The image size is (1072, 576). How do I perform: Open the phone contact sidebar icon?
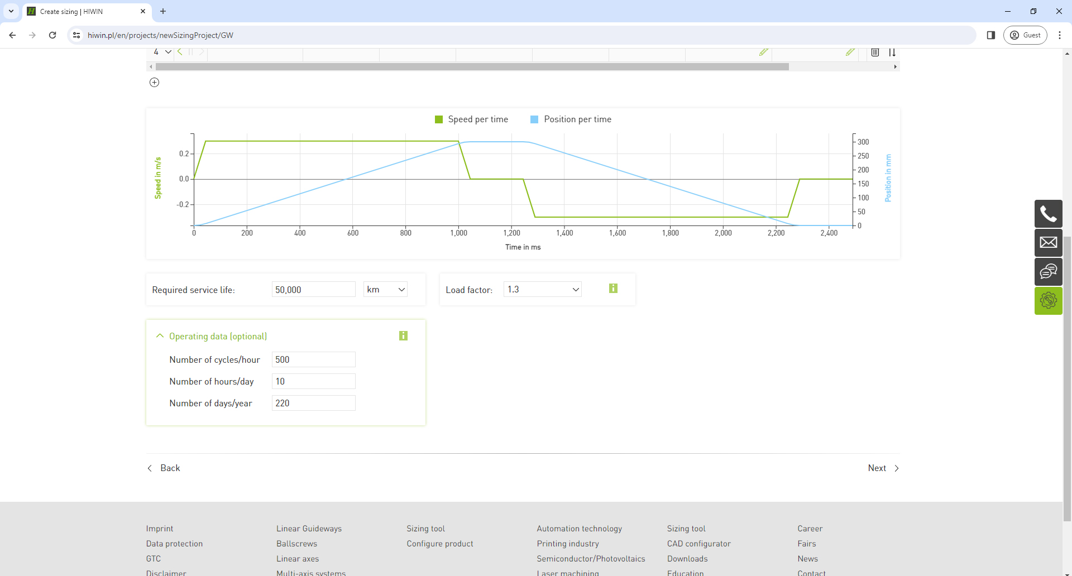tap(1048, 214)
